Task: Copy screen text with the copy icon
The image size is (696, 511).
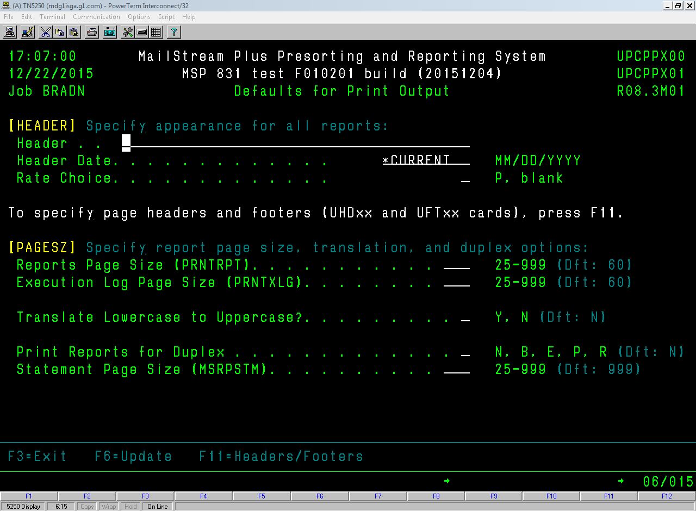Action: (x=60, y=32)
